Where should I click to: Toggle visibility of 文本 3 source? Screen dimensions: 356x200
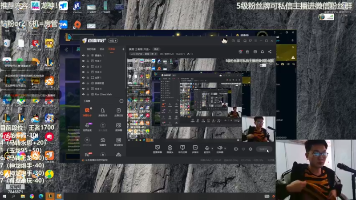pyautogui.click(x=83, y=66)
